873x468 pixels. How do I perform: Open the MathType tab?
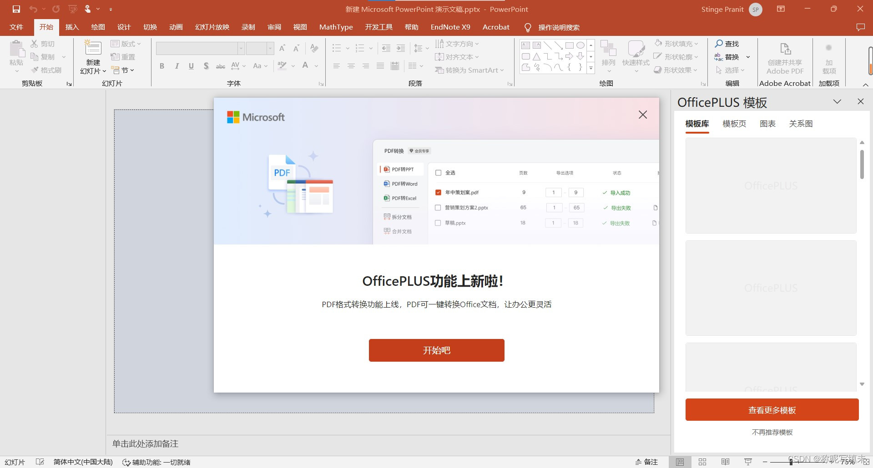(336, 27)
